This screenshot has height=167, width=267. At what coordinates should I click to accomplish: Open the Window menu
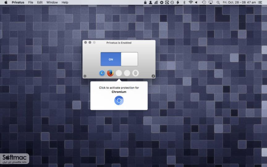click(52, 2)
